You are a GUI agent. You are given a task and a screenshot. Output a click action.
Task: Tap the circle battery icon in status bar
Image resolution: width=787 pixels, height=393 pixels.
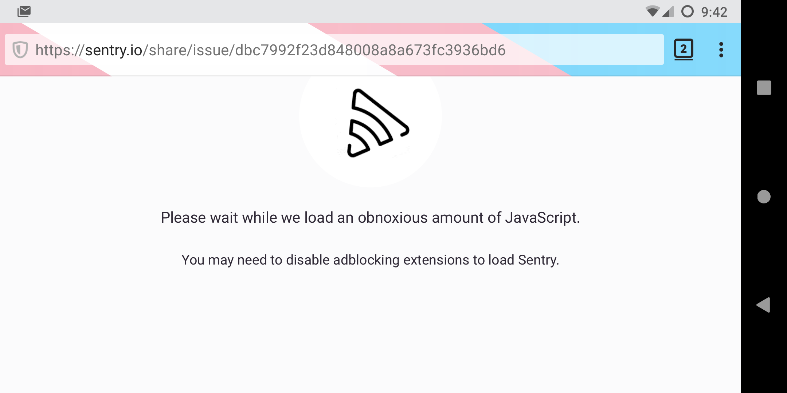tap(688, 12)
